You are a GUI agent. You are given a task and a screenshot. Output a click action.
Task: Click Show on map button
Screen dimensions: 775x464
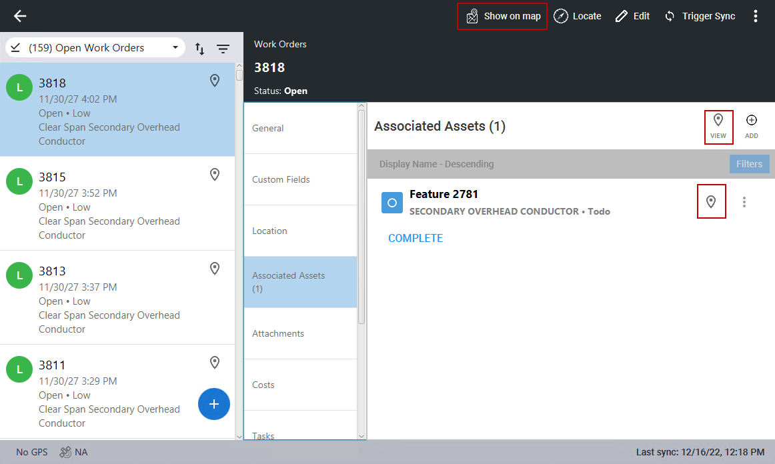(502, 16)
